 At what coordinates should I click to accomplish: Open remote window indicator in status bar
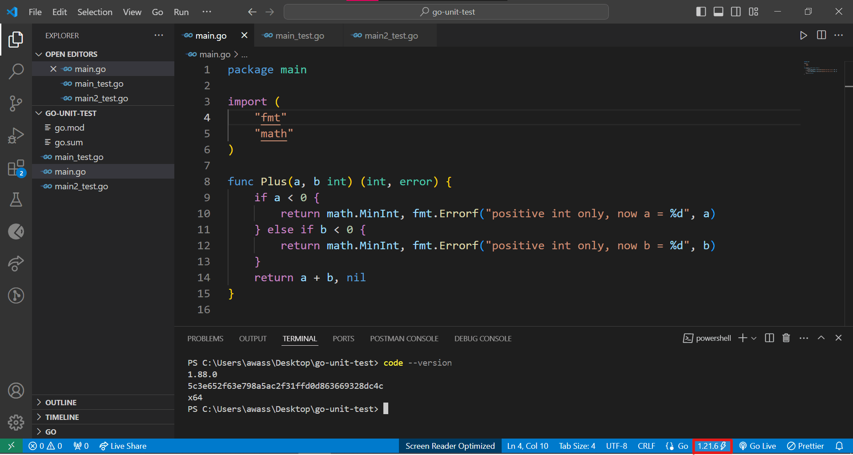[12, 446]
